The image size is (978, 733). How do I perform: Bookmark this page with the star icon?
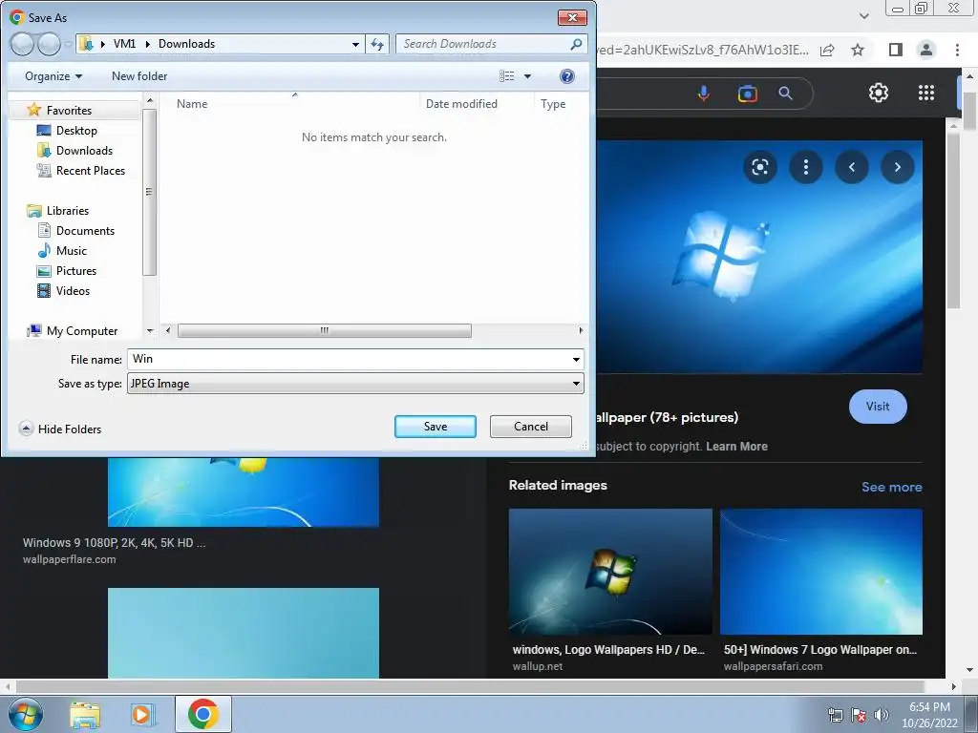click(858, 50)
